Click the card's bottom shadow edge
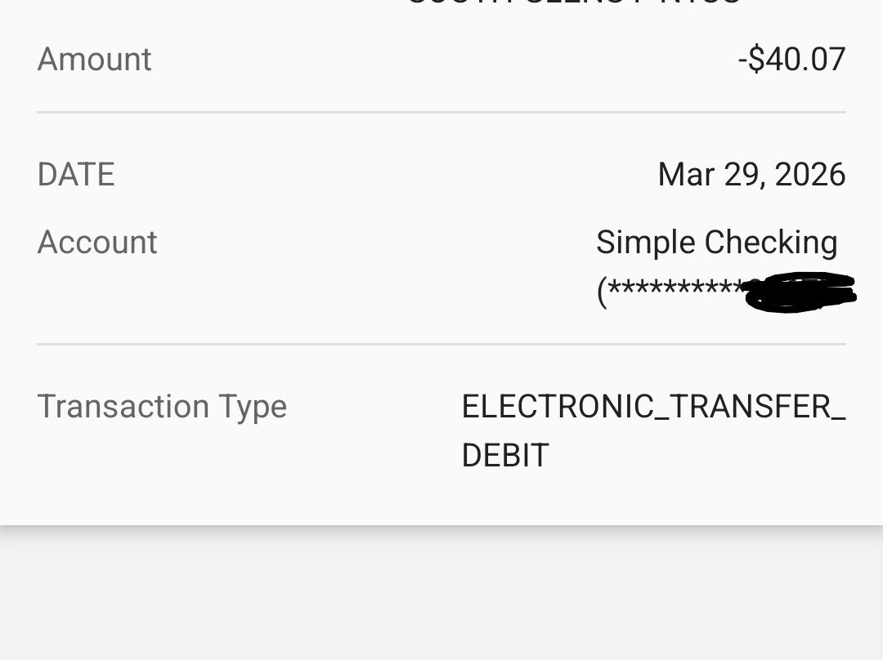883x660 pixels. pos(441,528)
